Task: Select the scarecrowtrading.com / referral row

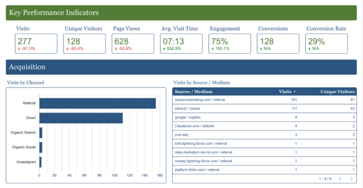Action: pos(264,99)
